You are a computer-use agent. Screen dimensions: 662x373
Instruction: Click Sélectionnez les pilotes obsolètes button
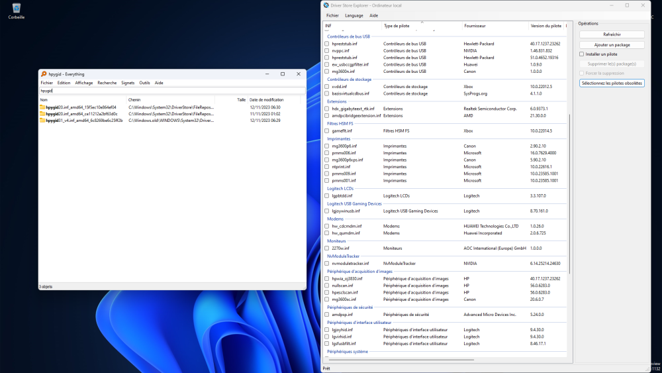(612, 83)
